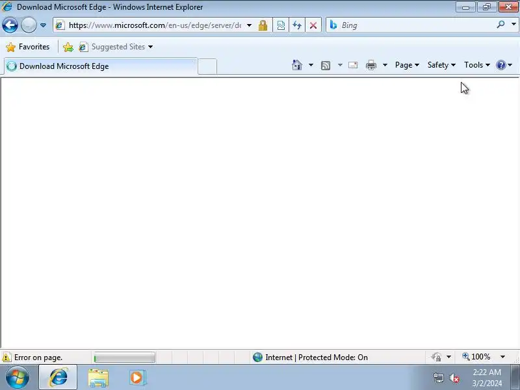Go back with the Back arrow button
This screenshot has width=520, height=390.
pyautogui.click(x=10, y=25)
